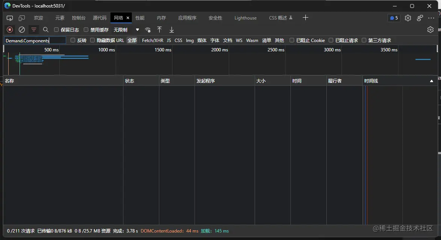Clear the network log
Image resolution: width=441 pixels, height=240 pixels.
[x=22, y=30]
